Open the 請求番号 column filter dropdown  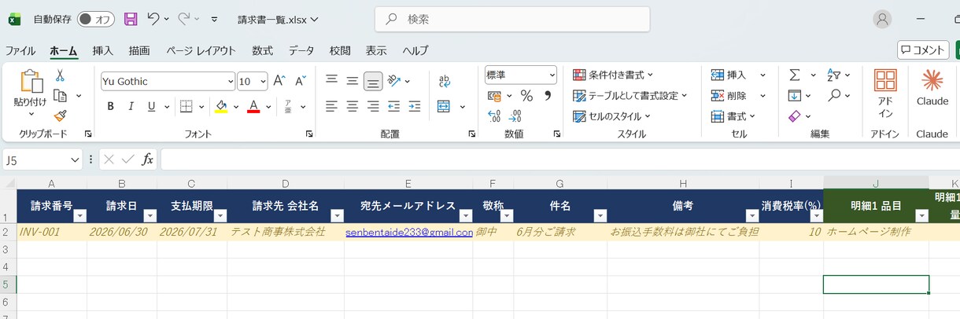[79, 215]
